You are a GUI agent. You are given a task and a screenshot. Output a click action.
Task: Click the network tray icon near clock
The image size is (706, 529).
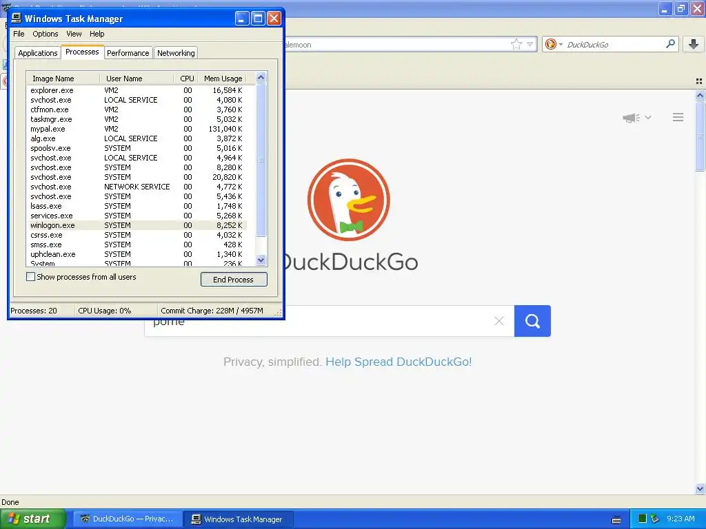[x=655, y=519]
